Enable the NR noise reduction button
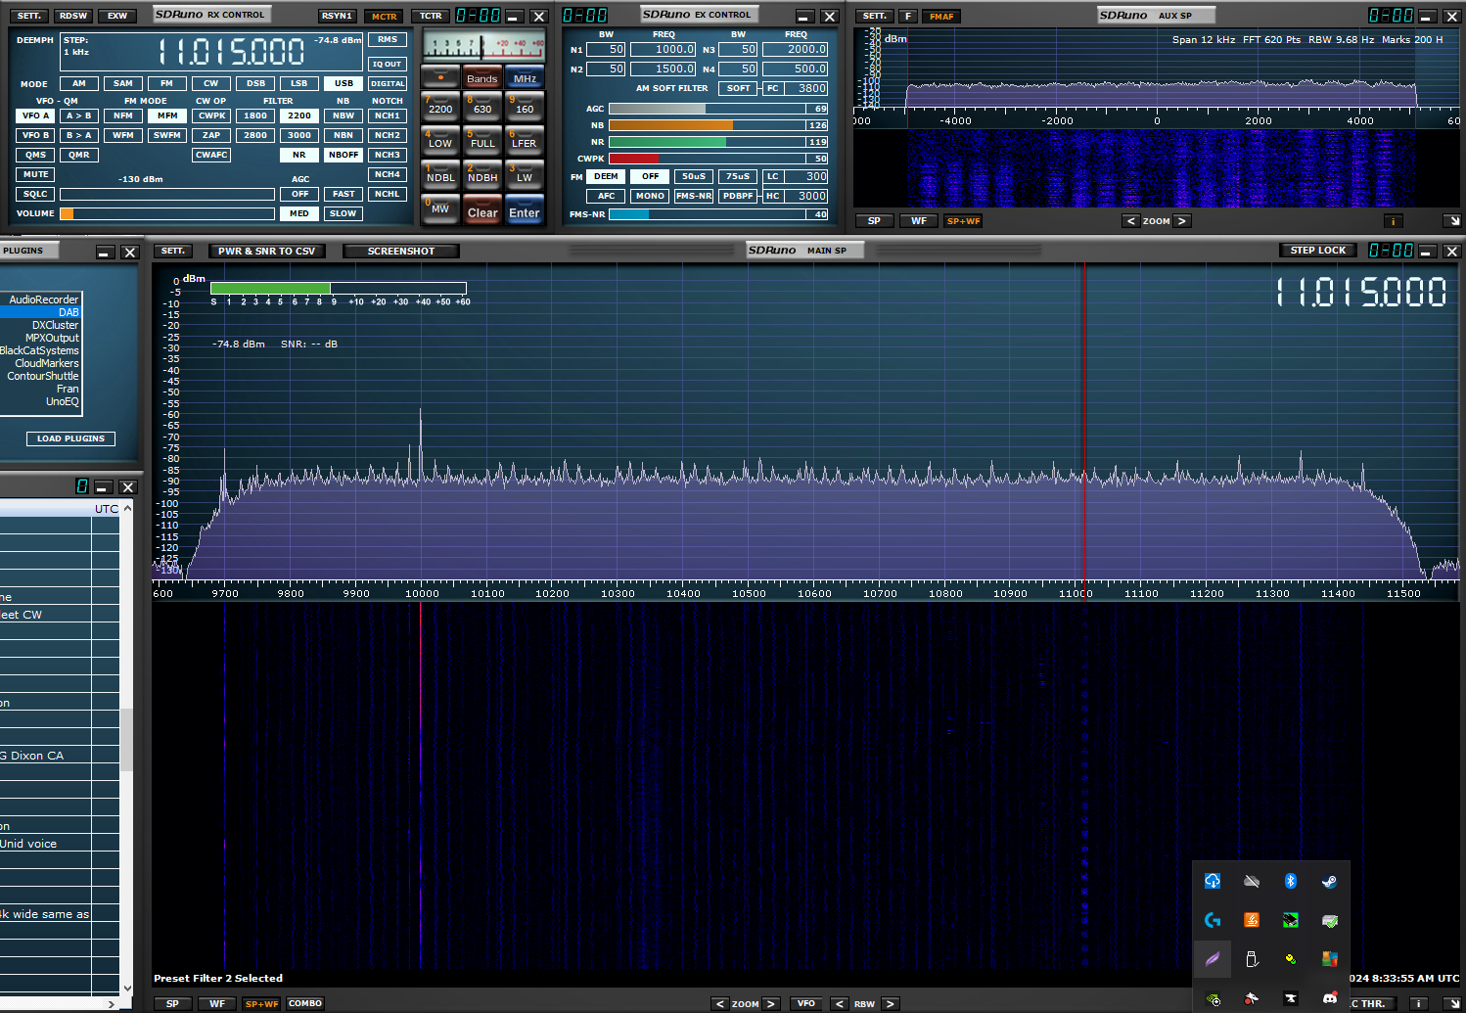 coord(299,155)
